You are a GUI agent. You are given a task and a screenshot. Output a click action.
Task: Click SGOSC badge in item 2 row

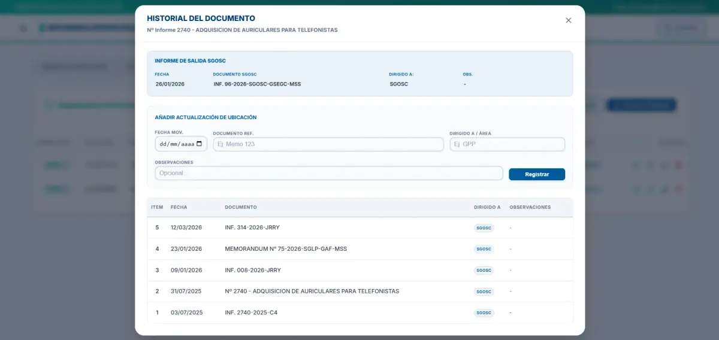tap(484, 292)
